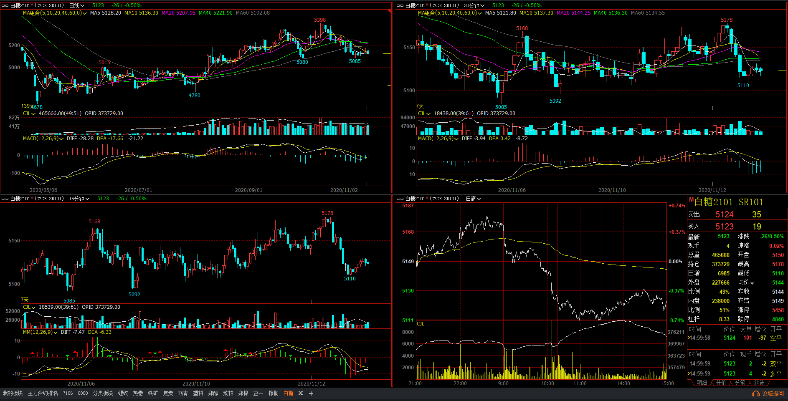
Task: Click the 论坛提问 link
Action: pyautogui.click(x=773, y=393)
